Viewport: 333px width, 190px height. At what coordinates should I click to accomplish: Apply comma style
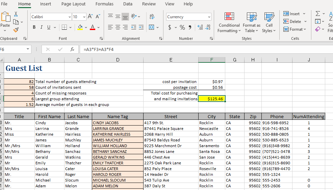coord(190,27)
